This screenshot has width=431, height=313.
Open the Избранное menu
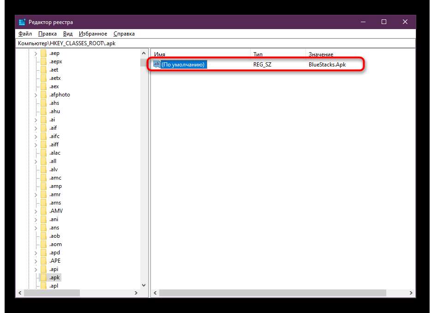pos(93,34)
